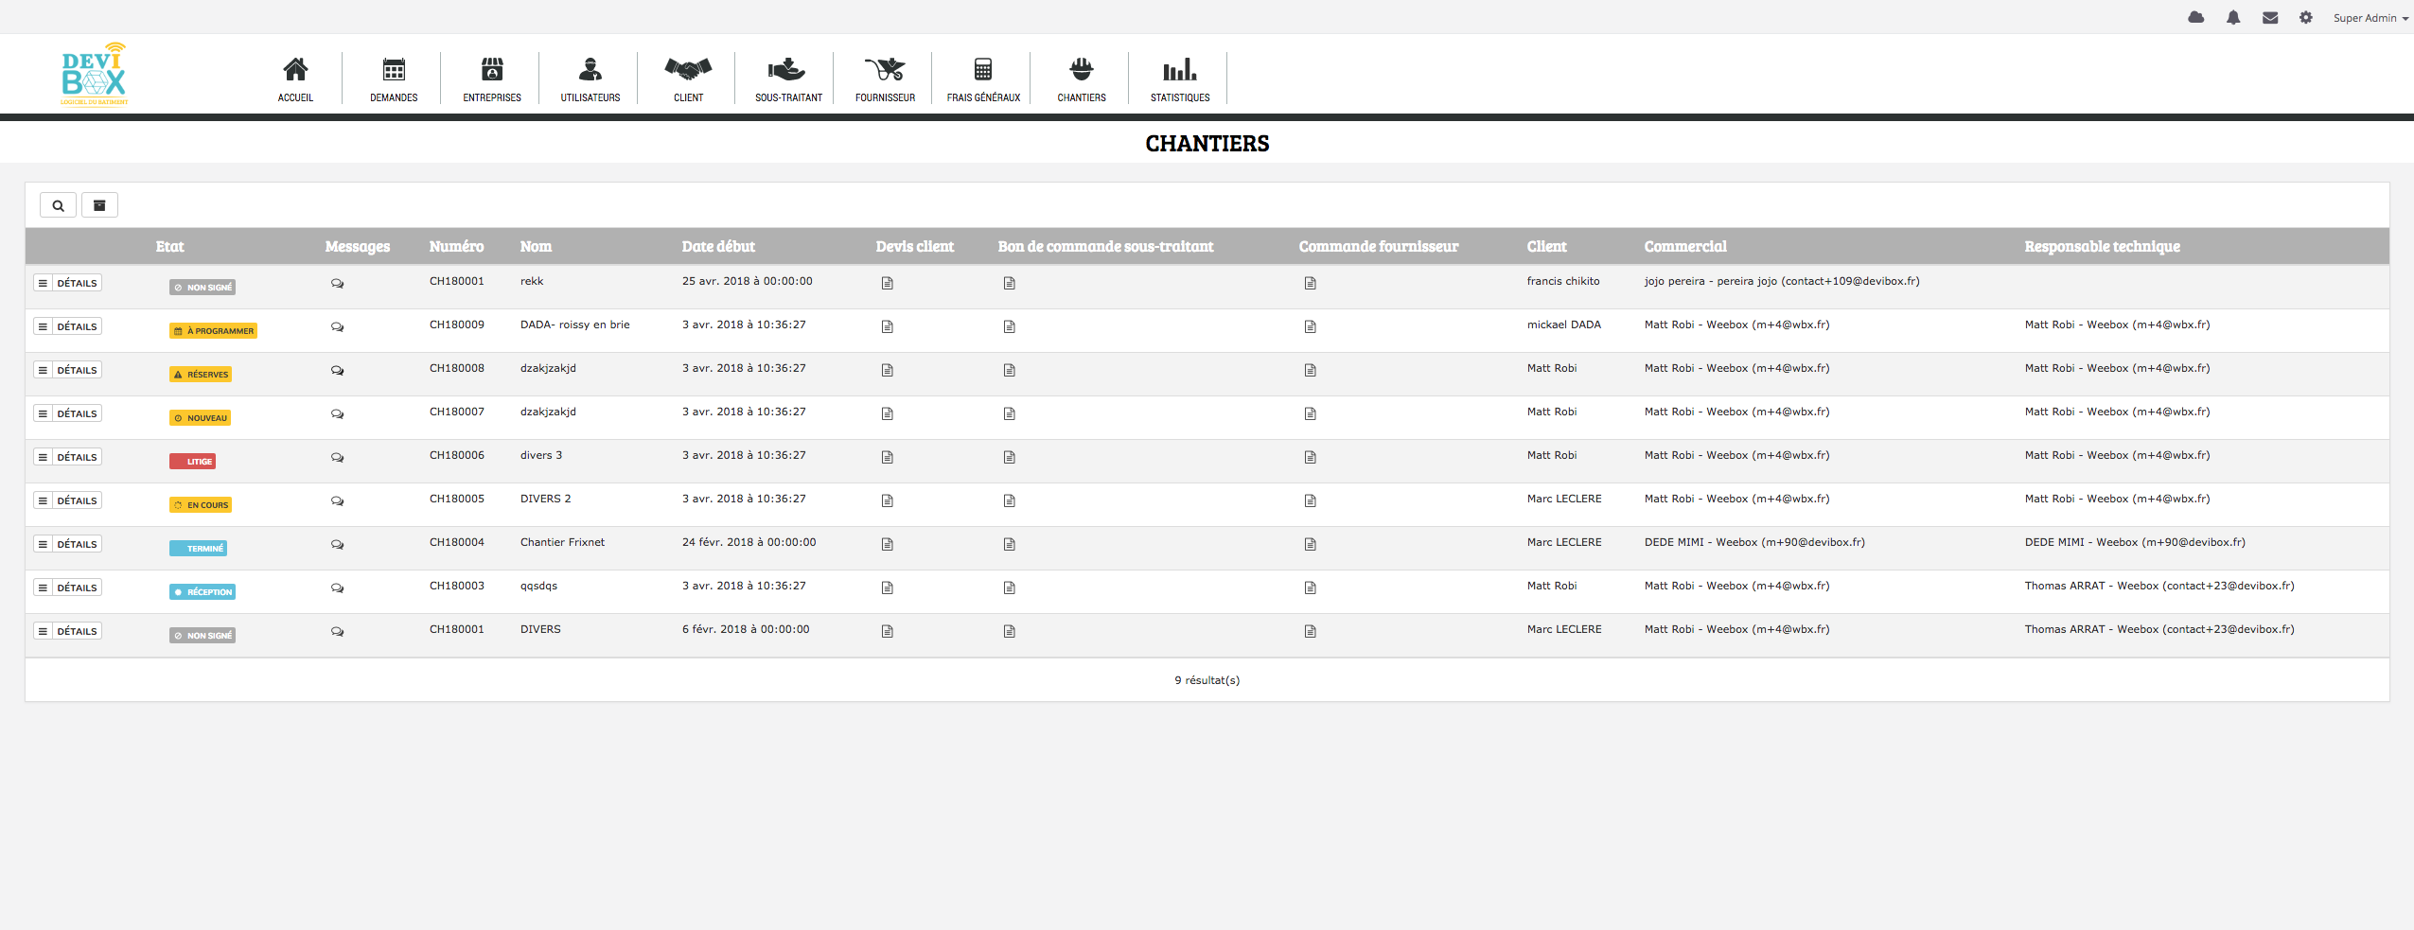This screenshot has width=2414, height=930.
Task: Open the Chantiers helmet section
Action: coord(1082,79)
